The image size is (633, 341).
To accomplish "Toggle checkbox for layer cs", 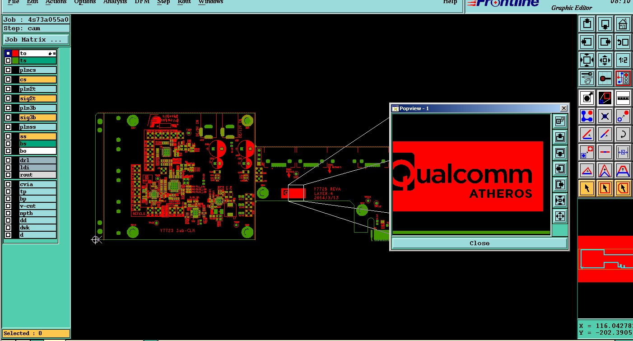I will [x=8, y=79].
